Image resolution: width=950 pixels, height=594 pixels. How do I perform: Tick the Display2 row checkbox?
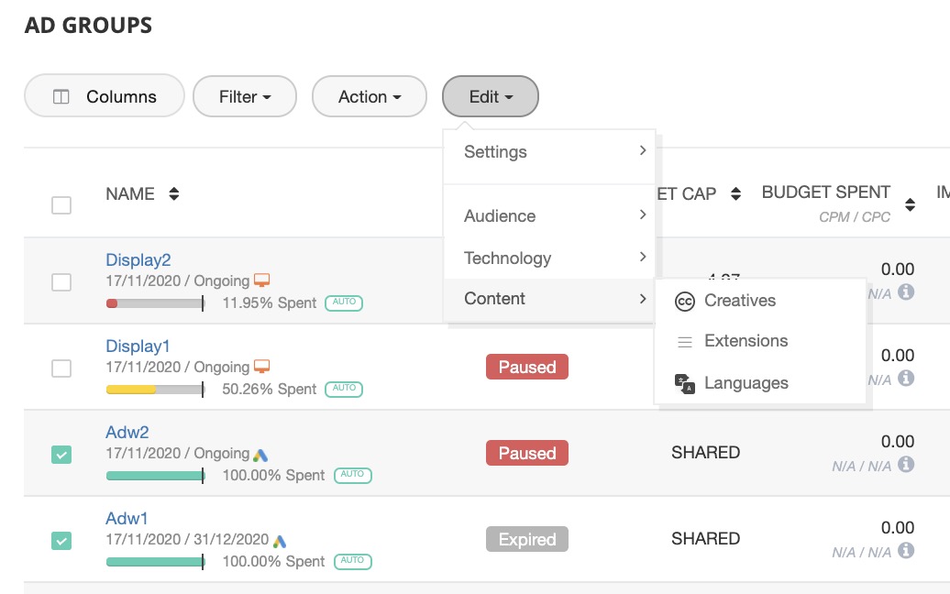pos(61,282)
